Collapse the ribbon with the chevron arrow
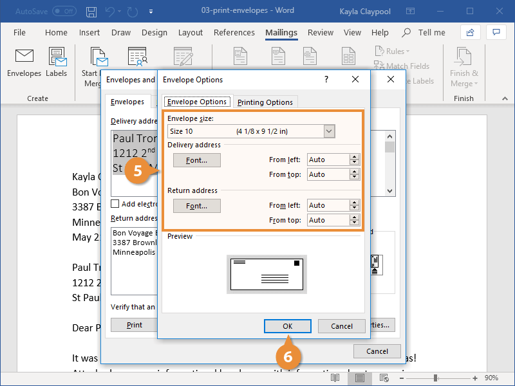The height and width of the screenshot is (386, 515). pyautogui.click(x=505, y=98)
